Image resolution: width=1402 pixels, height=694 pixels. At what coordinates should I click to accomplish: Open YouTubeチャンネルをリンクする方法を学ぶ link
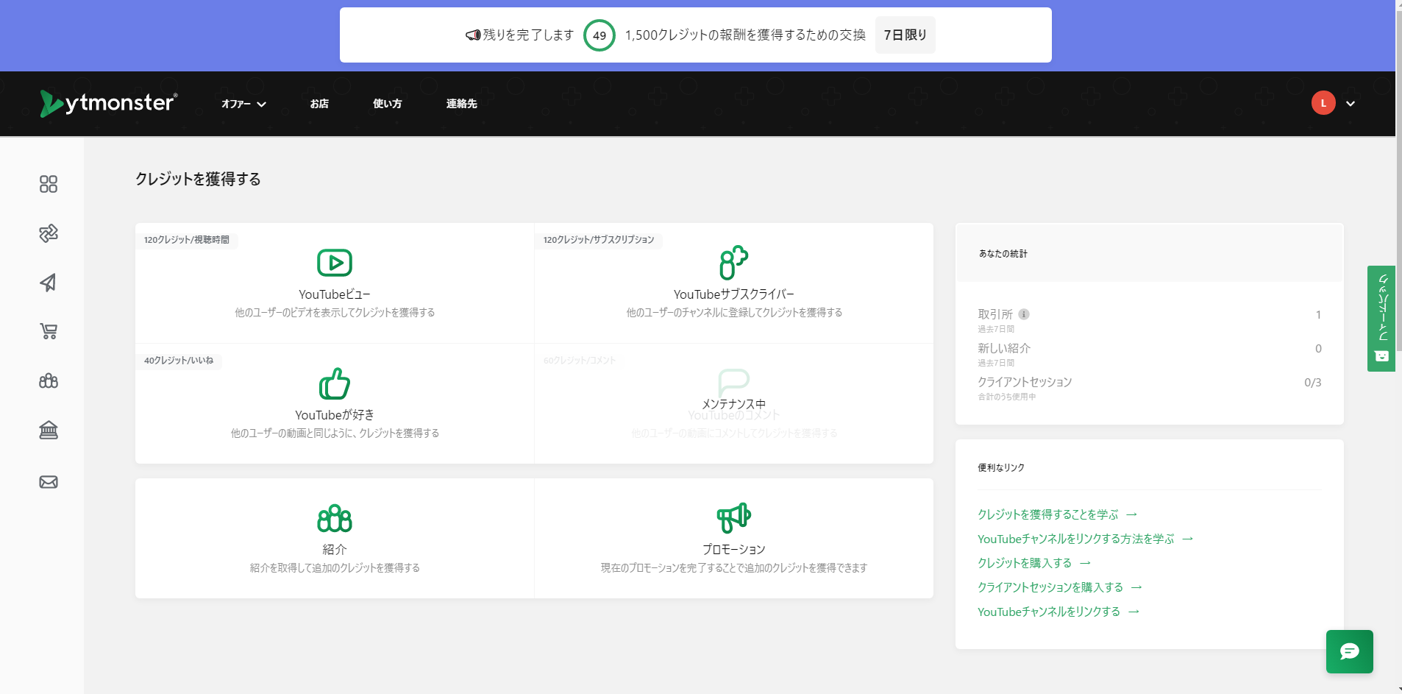1085,539
